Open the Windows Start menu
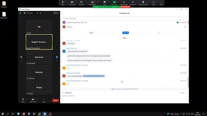207x116 pixels. tap(3, 114)
